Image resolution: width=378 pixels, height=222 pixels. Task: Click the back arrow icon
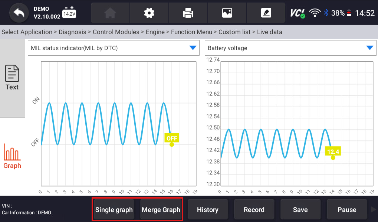pos(19,12)
